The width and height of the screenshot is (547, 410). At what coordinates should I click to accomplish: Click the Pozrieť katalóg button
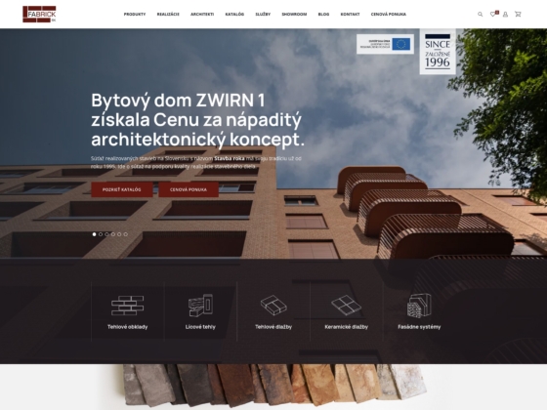(x=122, y=189)
